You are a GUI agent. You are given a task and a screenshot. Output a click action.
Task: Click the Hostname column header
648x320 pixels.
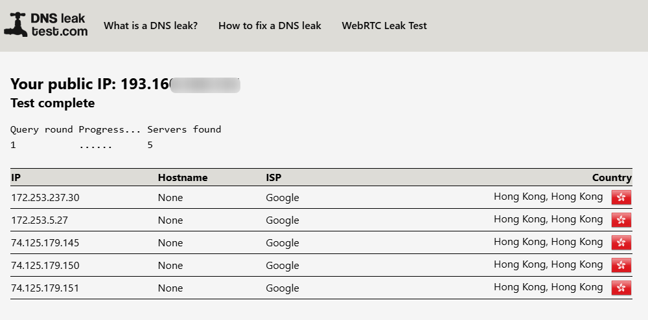tap(183, 178)
